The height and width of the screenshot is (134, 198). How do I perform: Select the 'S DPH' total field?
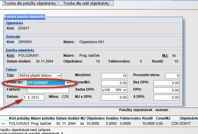click(x=166, y=98)
